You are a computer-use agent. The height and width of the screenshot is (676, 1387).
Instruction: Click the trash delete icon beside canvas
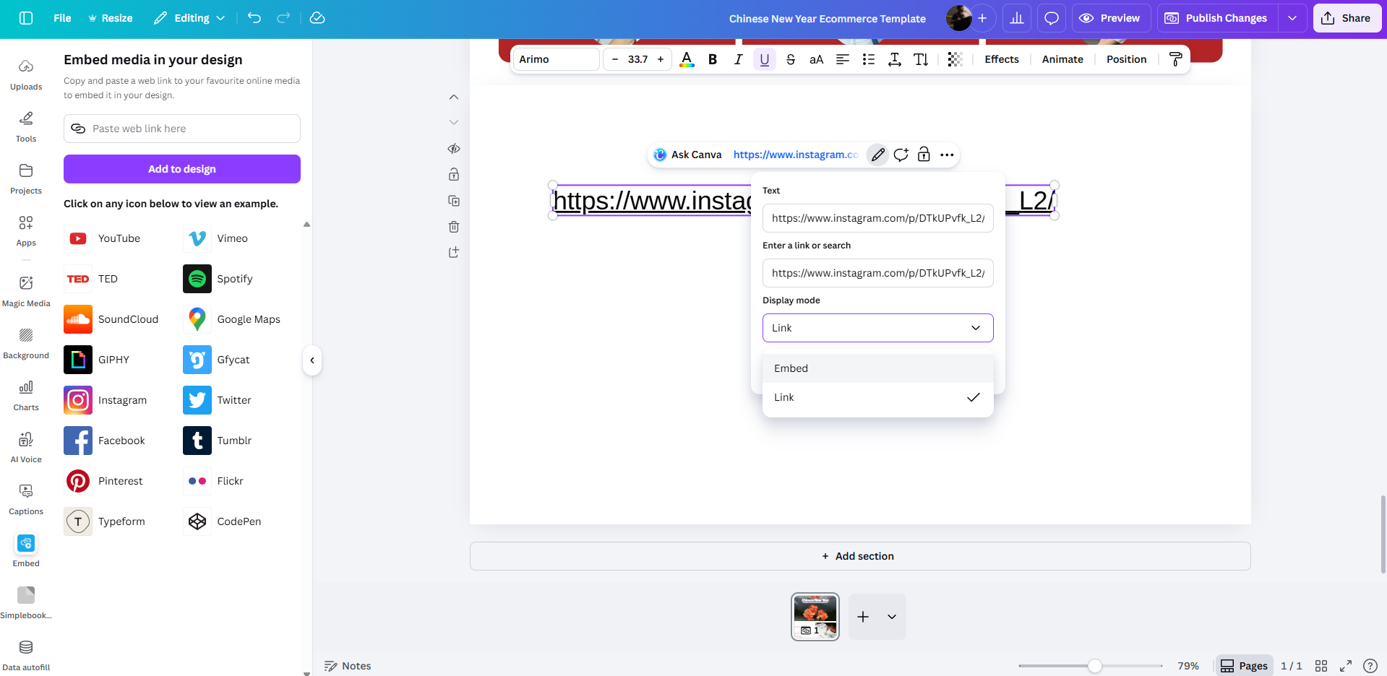454,227
